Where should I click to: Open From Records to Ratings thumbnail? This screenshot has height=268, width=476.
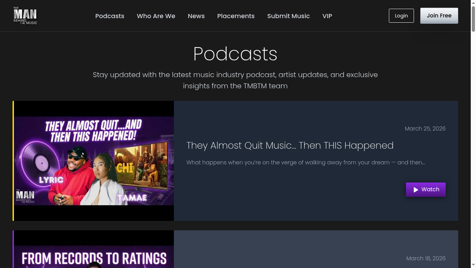(94, 249)
